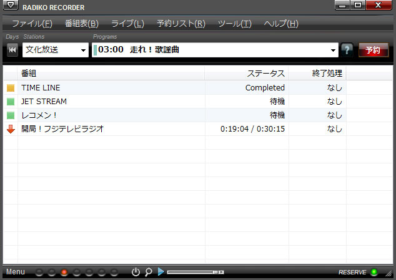Toggle the green RESERVE indicator light

(374, 272)
